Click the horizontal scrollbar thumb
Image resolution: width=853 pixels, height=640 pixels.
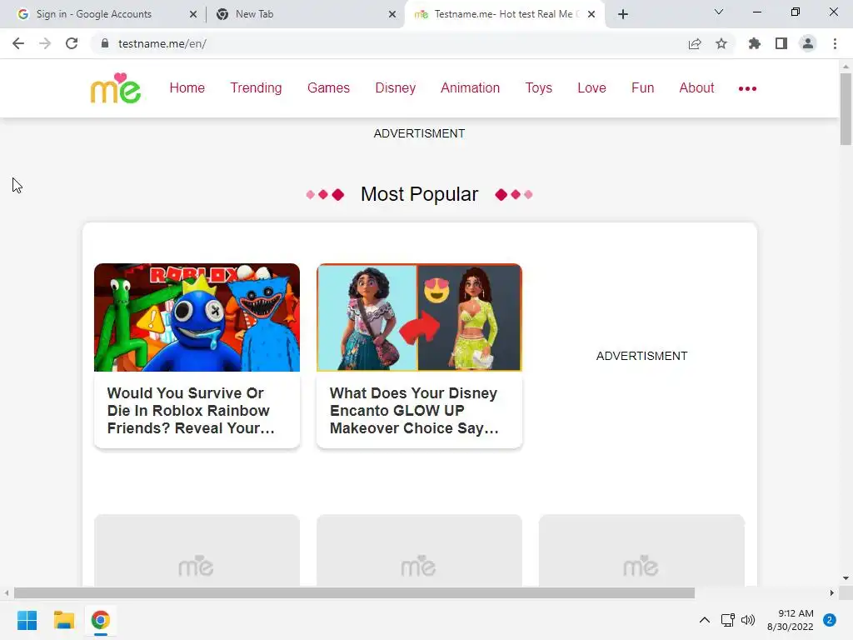point(354,592)
